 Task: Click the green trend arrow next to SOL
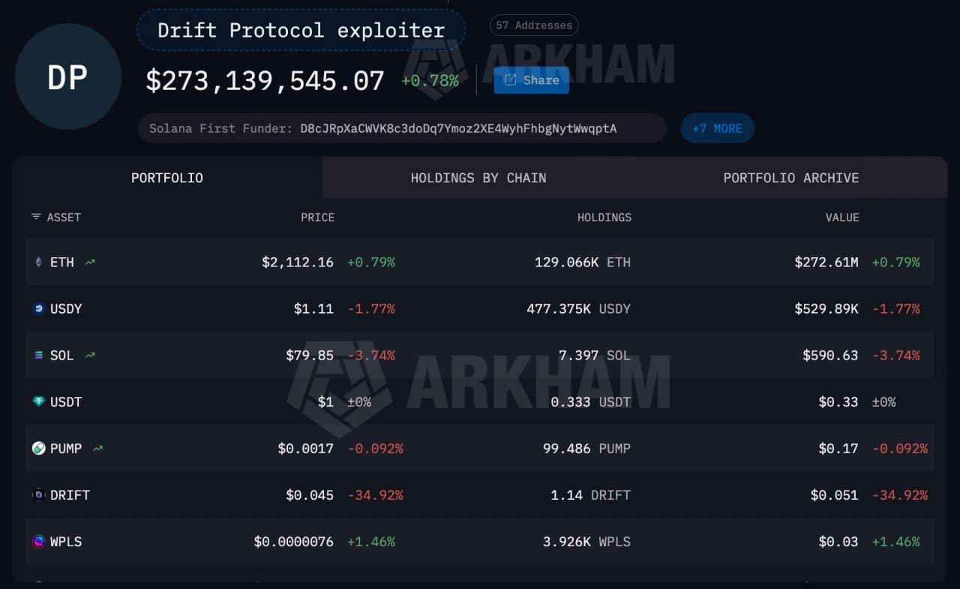[89, 355]
